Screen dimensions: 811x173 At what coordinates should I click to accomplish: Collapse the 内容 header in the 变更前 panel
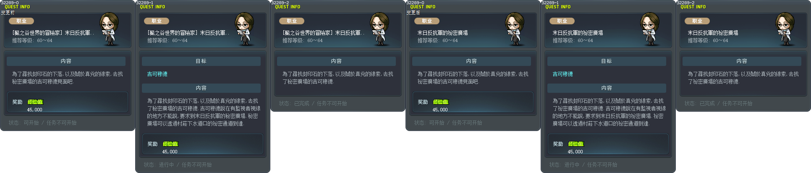point(66,61)
